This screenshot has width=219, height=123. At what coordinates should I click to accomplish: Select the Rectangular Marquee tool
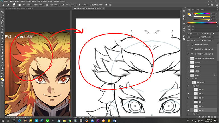coord(2,15)
